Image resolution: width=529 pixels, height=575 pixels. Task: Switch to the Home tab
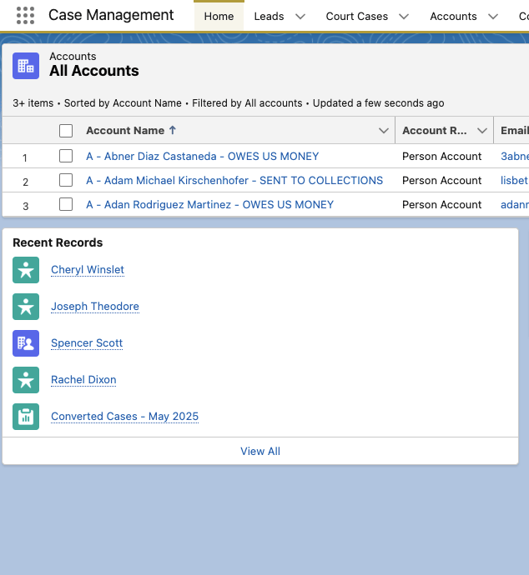click(219, 17)
